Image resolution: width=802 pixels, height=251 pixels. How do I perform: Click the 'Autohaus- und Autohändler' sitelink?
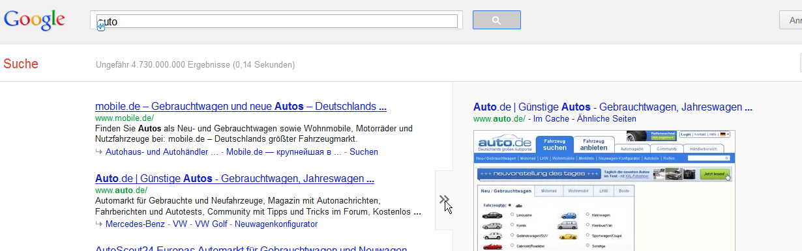click(x=161, y=152)
